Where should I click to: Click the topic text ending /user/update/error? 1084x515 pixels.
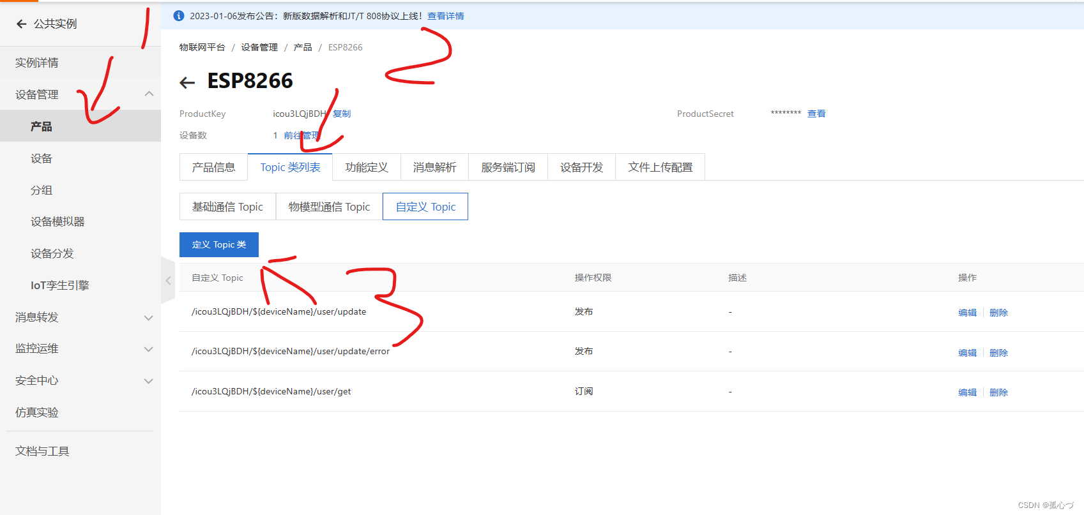(291, 352)
